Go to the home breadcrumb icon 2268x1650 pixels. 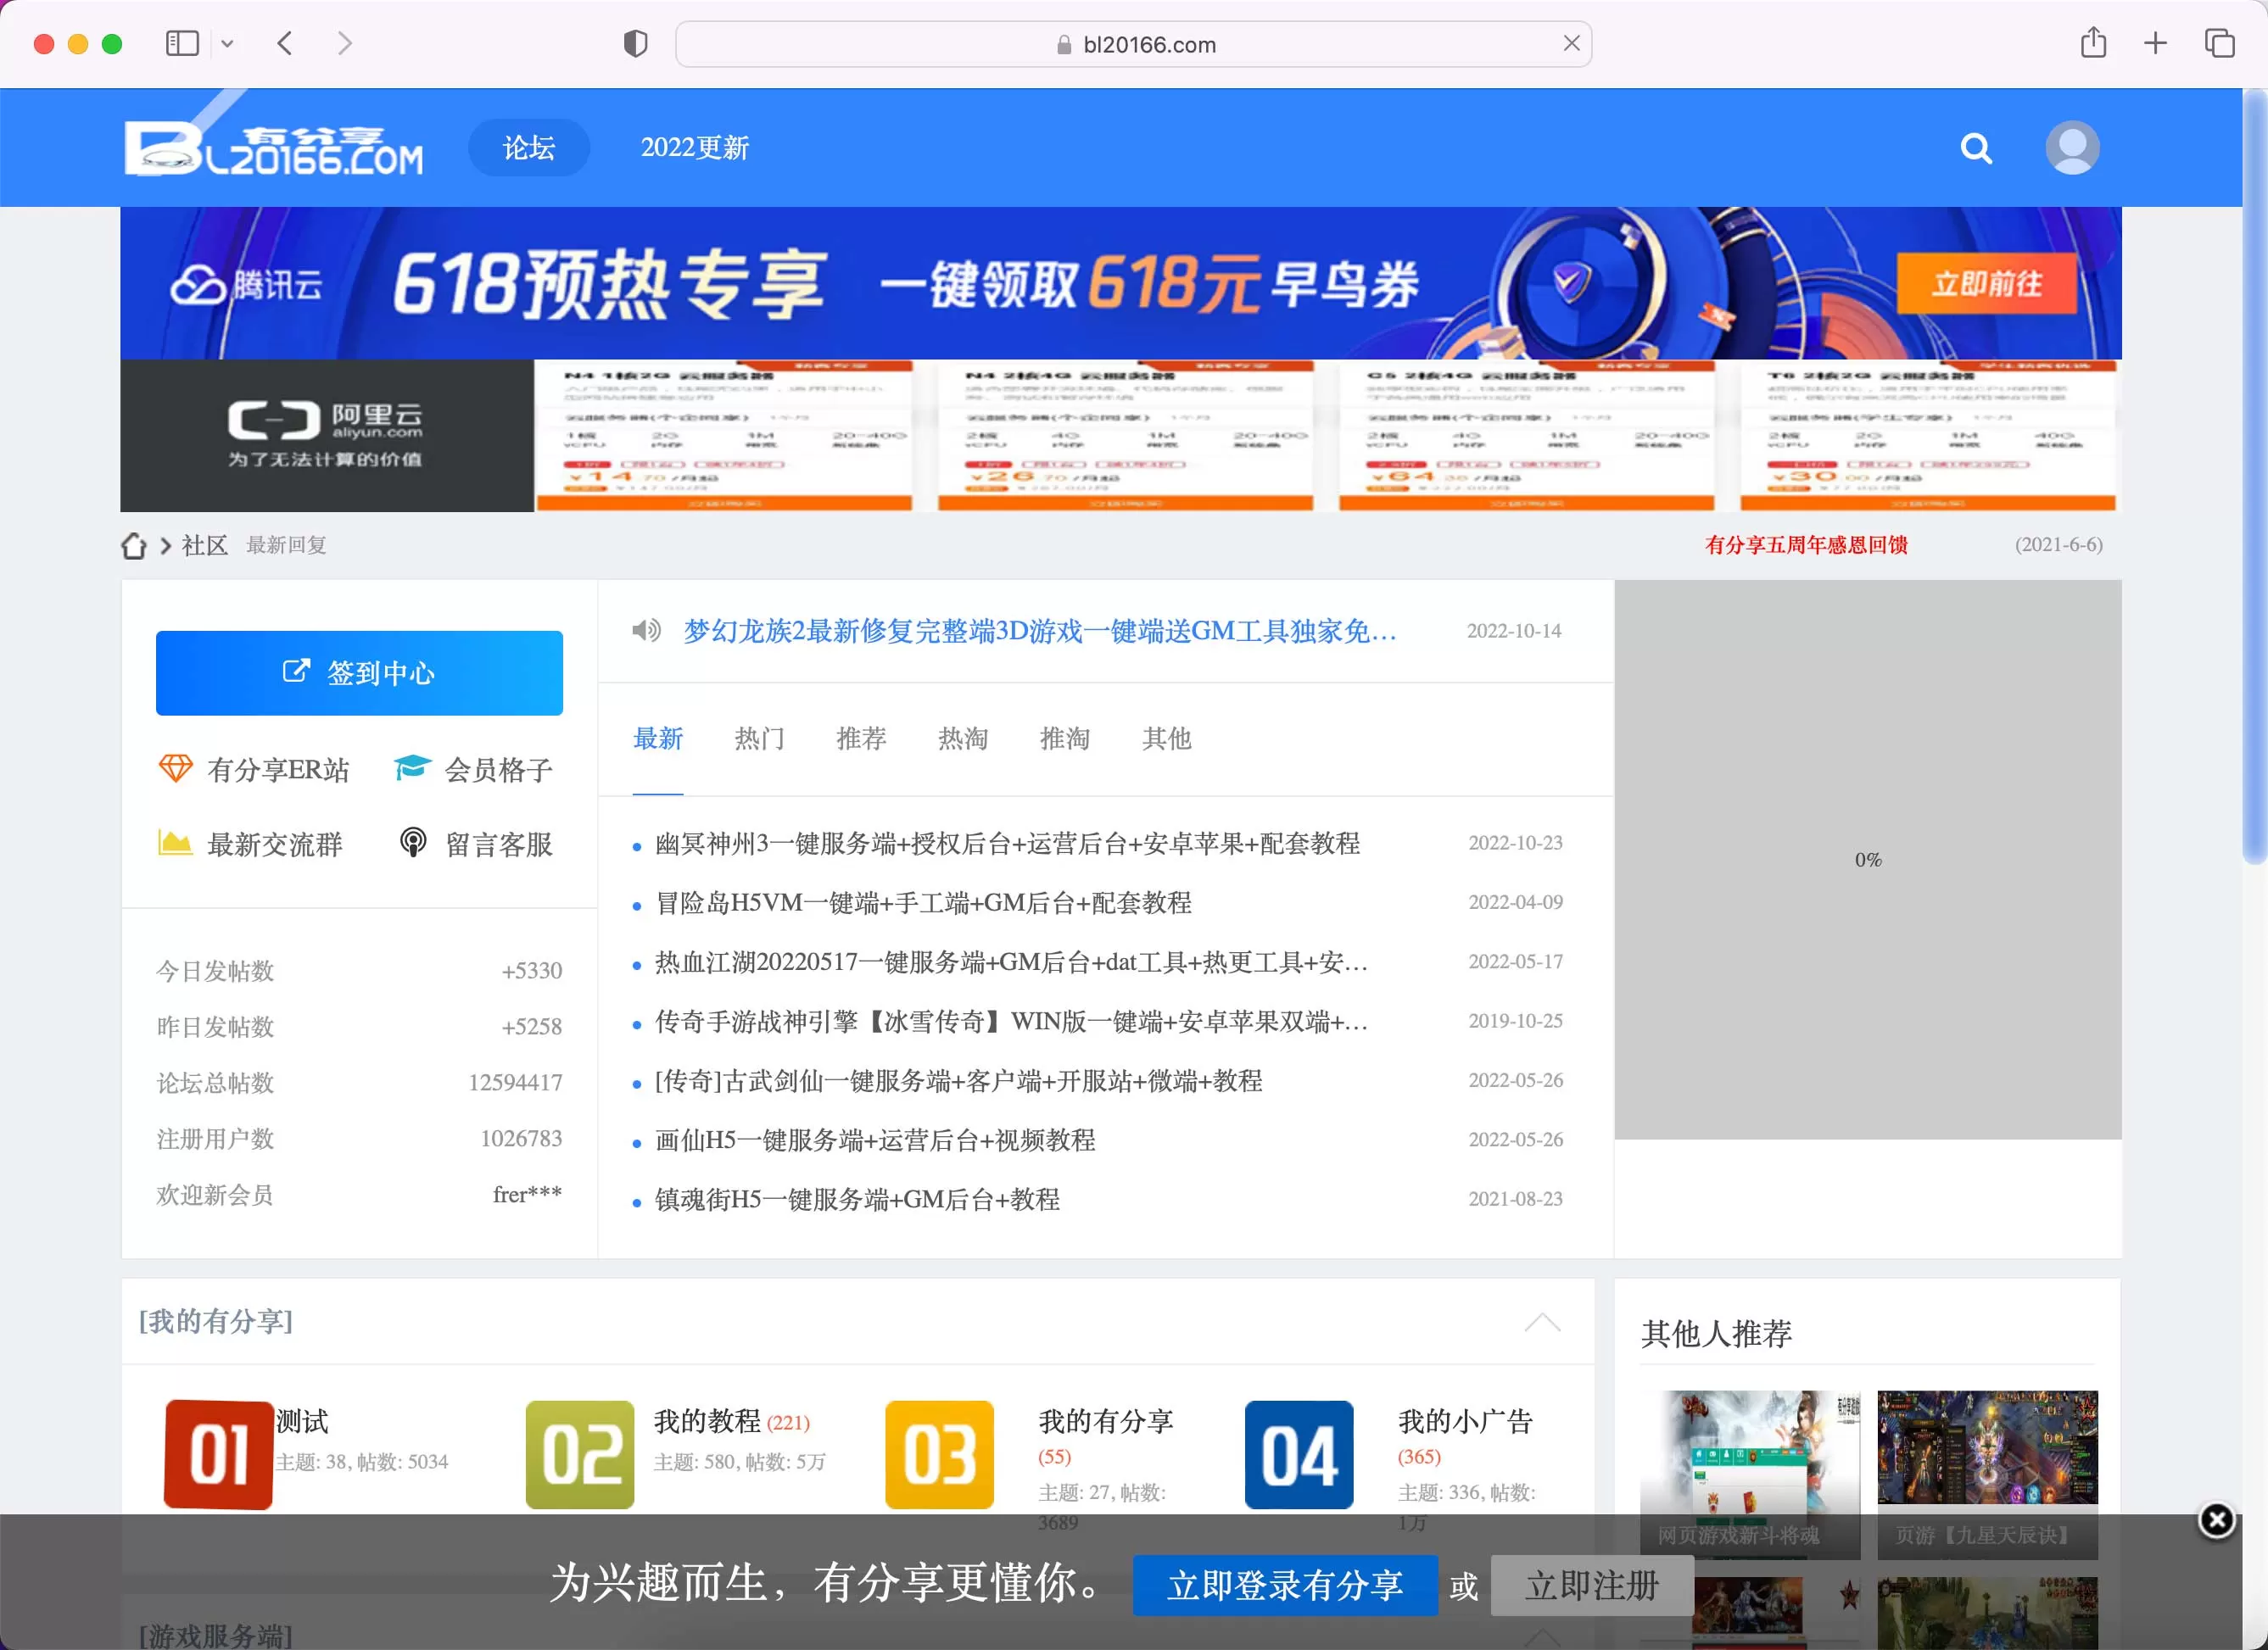134,546
